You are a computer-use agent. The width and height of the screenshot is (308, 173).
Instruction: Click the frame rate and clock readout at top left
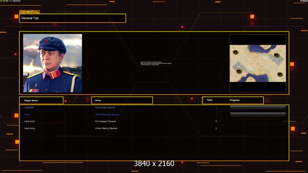pyautogui.click(x=10, y=1)
